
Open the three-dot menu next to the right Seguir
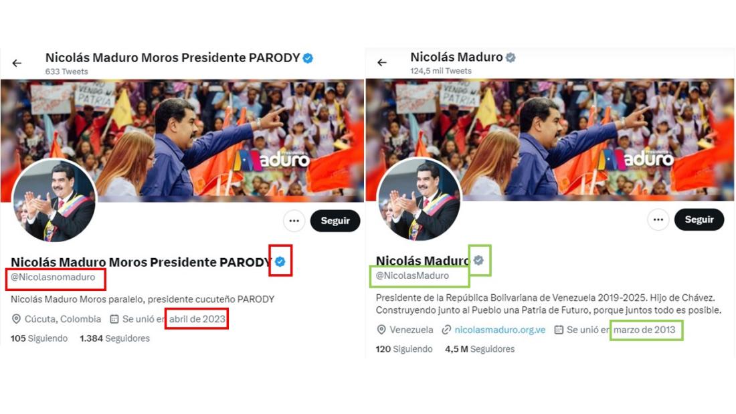(x=658, y=219)
